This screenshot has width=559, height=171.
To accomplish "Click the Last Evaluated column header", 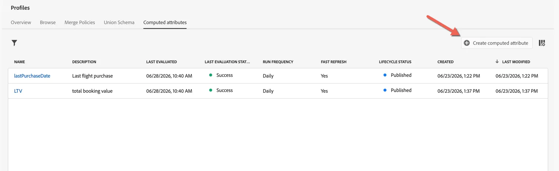I will tap(161, 62).
